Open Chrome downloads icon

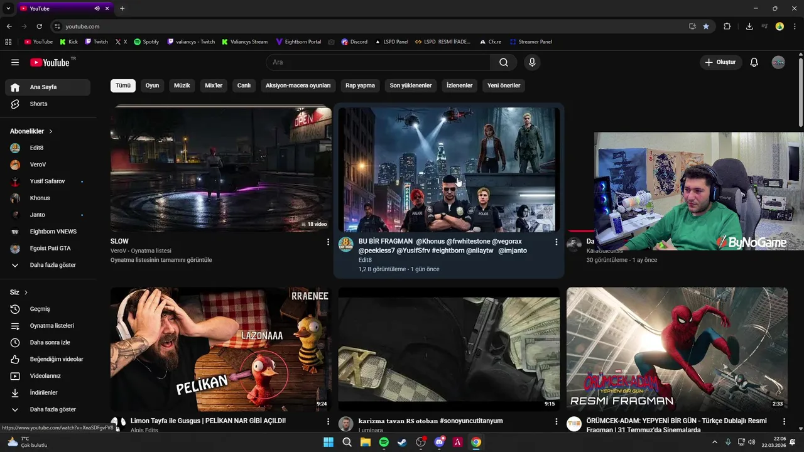(x=749, y=26)
